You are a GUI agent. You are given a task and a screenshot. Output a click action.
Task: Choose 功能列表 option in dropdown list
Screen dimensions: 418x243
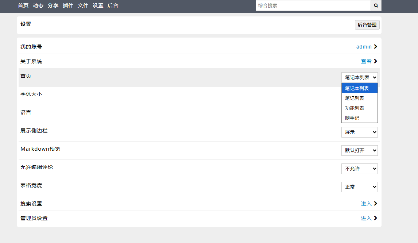pyautogui.click(x=359, y=108)
